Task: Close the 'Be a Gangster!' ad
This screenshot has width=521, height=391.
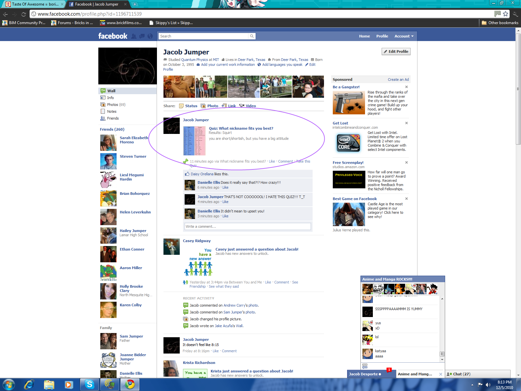Action: (406, 87)
